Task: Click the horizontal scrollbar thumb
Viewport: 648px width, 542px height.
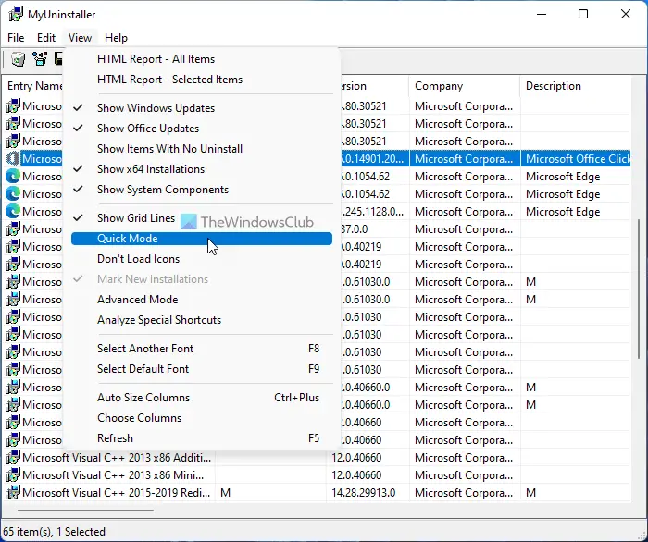Action: point(85,511)
